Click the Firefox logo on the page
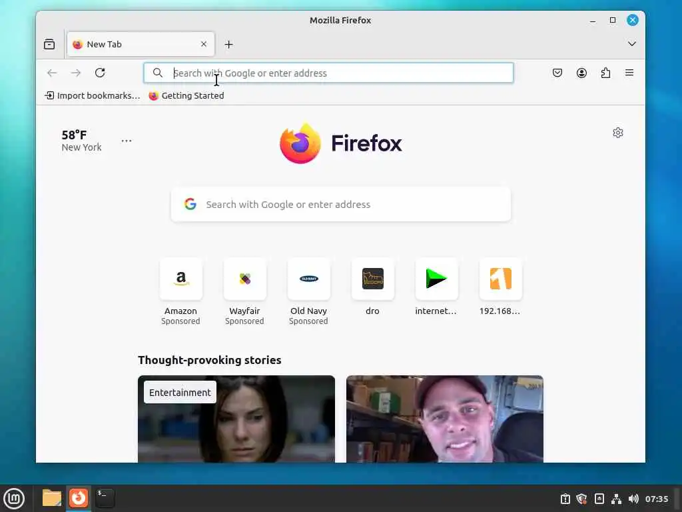 click(341, 143)
